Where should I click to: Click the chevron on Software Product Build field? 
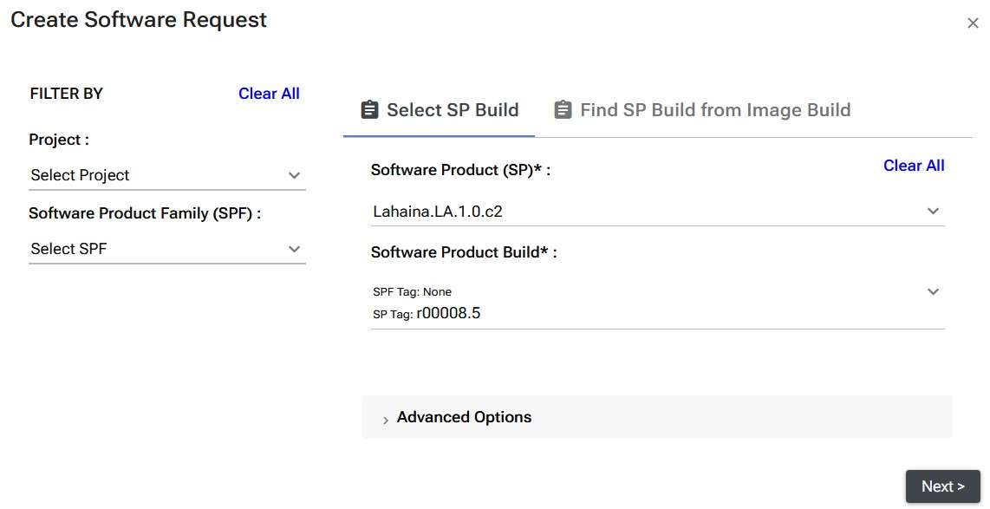(x=934, y=291)
